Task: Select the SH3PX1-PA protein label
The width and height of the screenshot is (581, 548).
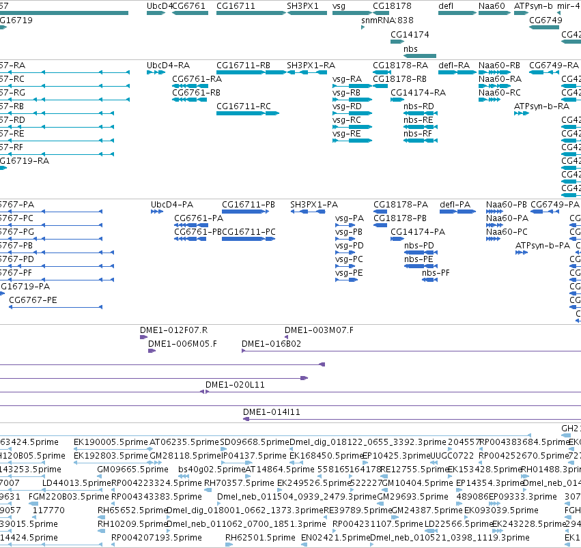Action: click(x=314, y=205)
